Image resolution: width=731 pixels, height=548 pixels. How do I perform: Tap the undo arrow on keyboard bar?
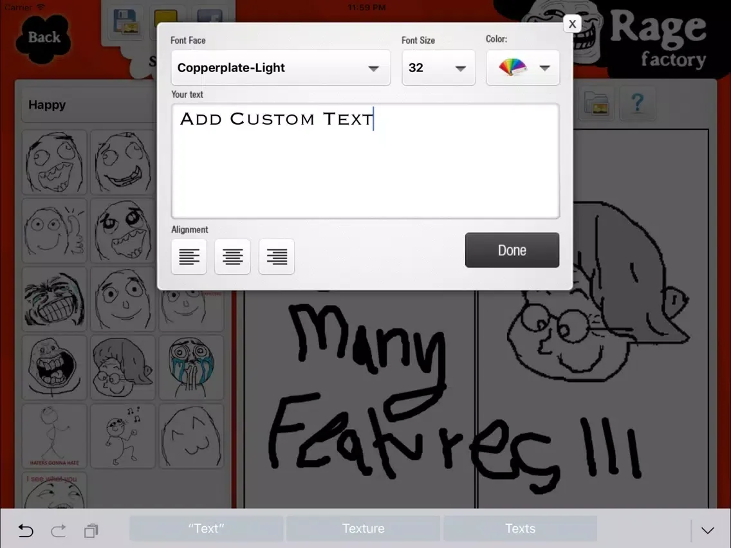[x=26, y=530]
